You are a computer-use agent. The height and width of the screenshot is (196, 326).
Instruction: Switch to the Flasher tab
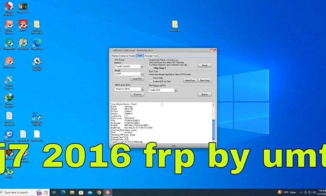tap(115, 55)
